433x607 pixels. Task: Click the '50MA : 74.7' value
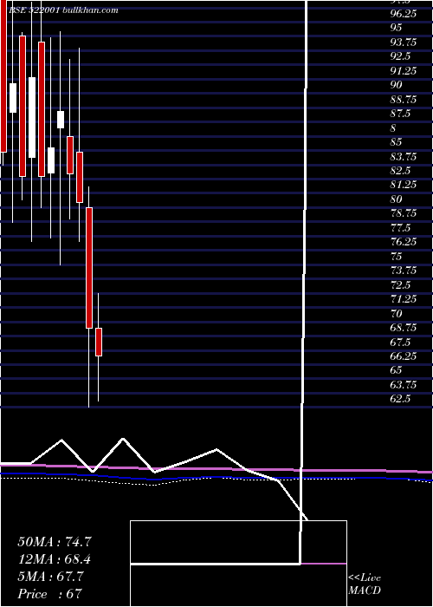(55, 542)
